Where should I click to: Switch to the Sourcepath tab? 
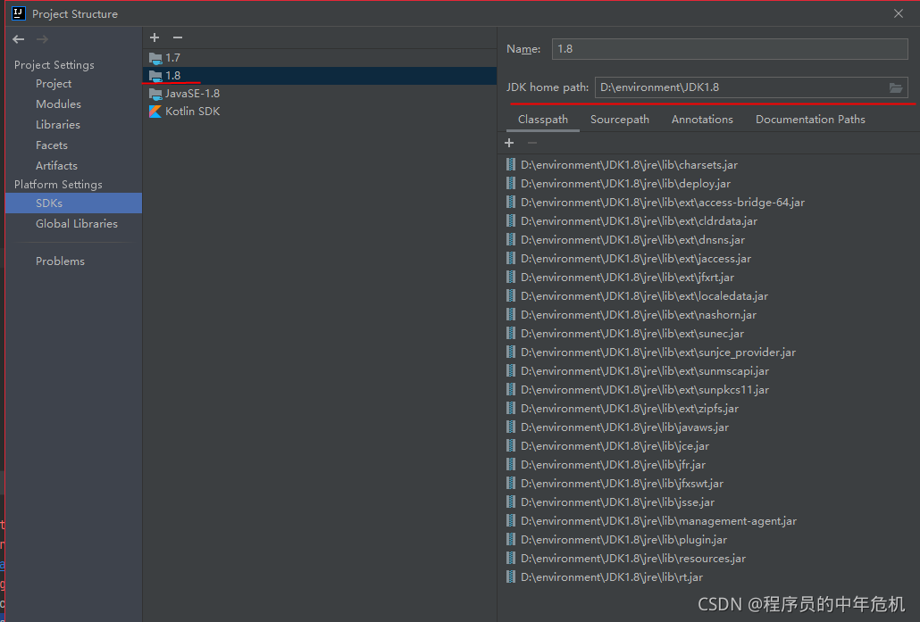pyautogui.click(x=620, y=120)
